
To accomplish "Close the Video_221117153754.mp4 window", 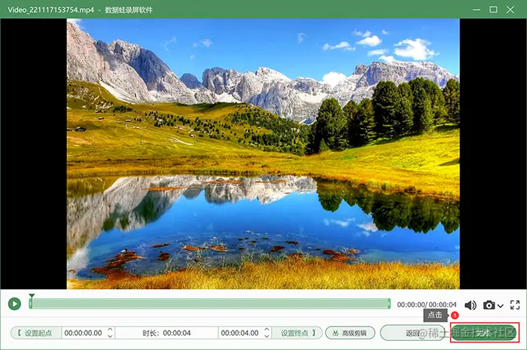I will point(510,10).
